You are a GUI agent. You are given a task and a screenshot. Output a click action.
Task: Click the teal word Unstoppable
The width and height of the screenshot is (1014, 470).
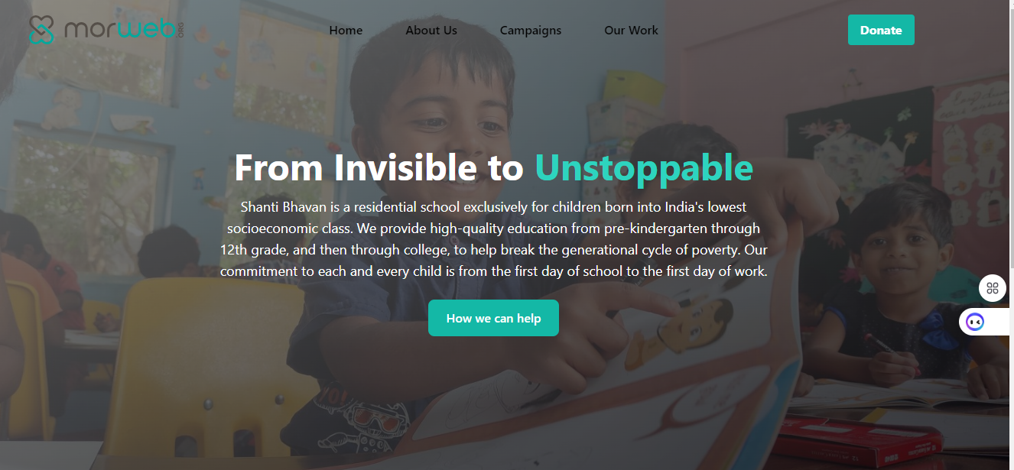[x=643, y=168]
